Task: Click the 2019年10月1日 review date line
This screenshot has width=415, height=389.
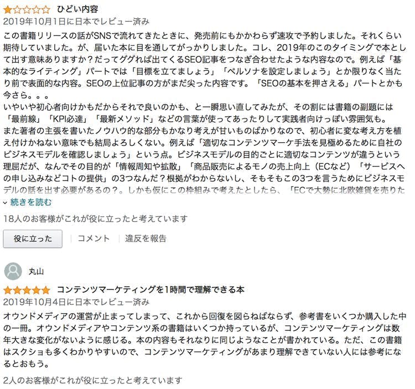Action: tap(76, 22)
